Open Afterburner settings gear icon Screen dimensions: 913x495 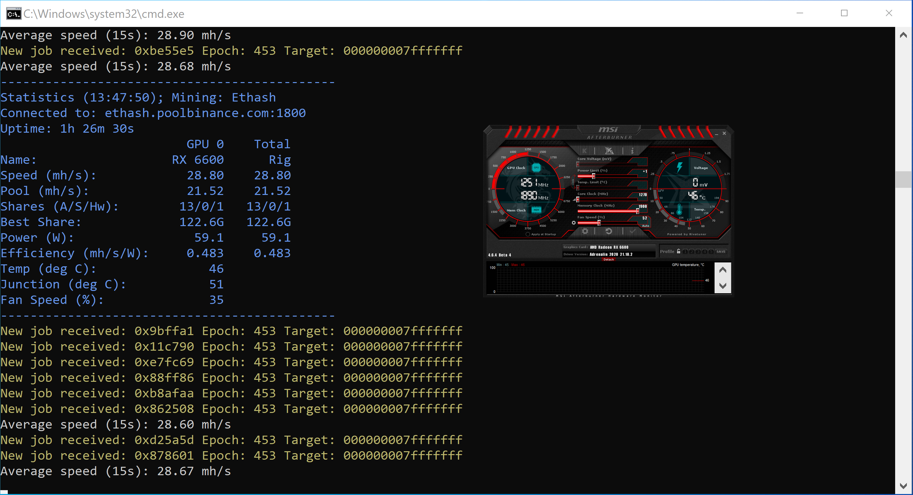[585, 231]
